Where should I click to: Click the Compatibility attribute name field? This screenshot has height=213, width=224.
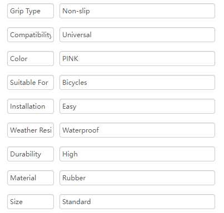tap(31, 35)
